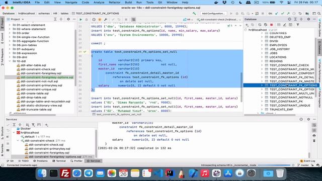Refresh the database with the Refresh icon
The width and height of the screenshot is (322, 181).
[x=260, y=25]
